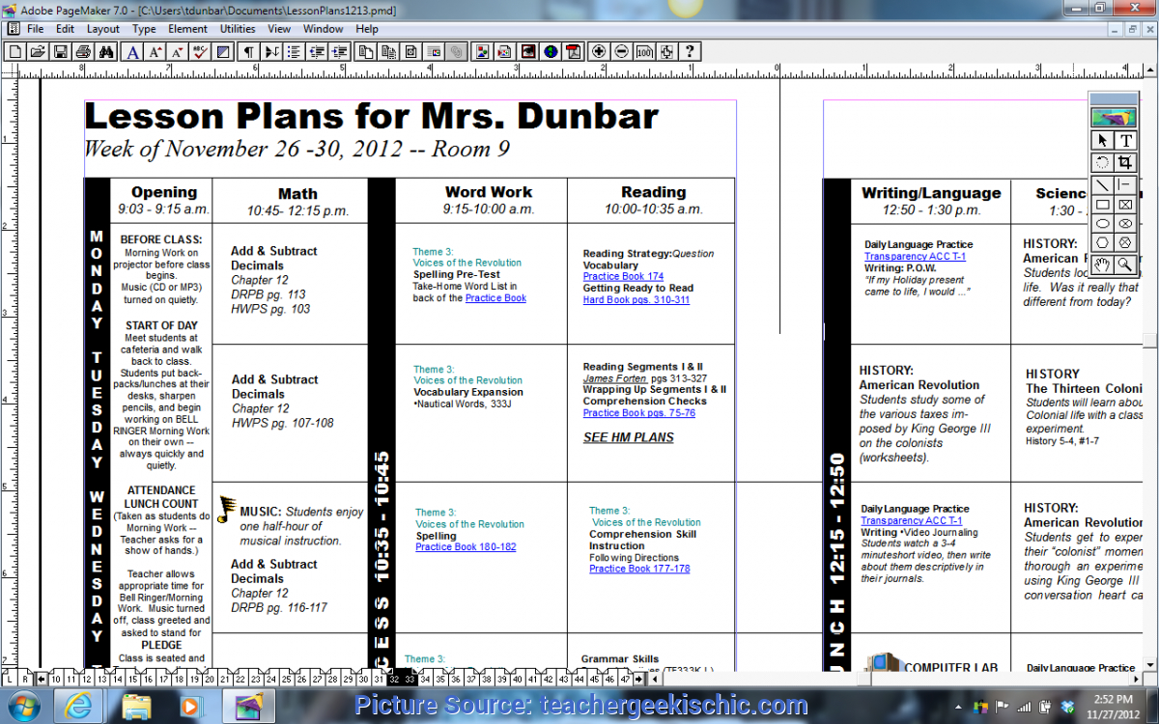Open the Practice Book 180-182 link

click(x=466, y=547)
